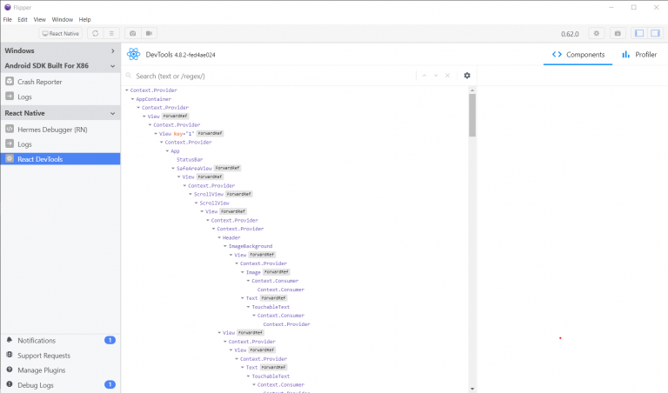Screen dimensions: 668x393
Task: Toggle the left sidebar panel
Action: (639, 33)
